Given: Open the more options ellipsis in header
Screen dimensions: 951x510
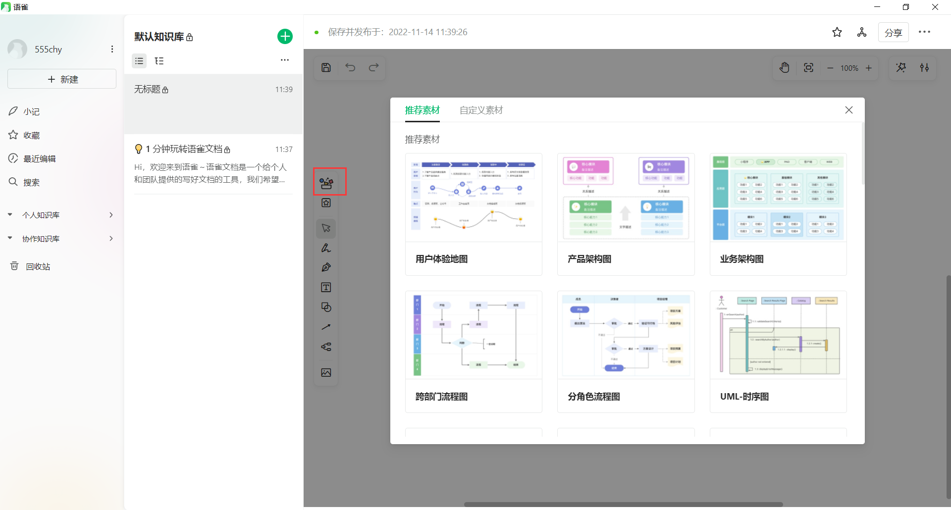Looking at the screenshot, I should click(x=924, y=32).
